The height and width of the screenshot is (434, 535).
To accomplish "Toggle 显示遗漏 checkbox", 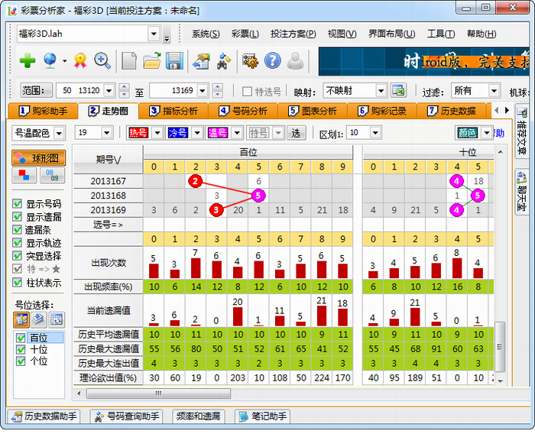I will pos(17,217).
